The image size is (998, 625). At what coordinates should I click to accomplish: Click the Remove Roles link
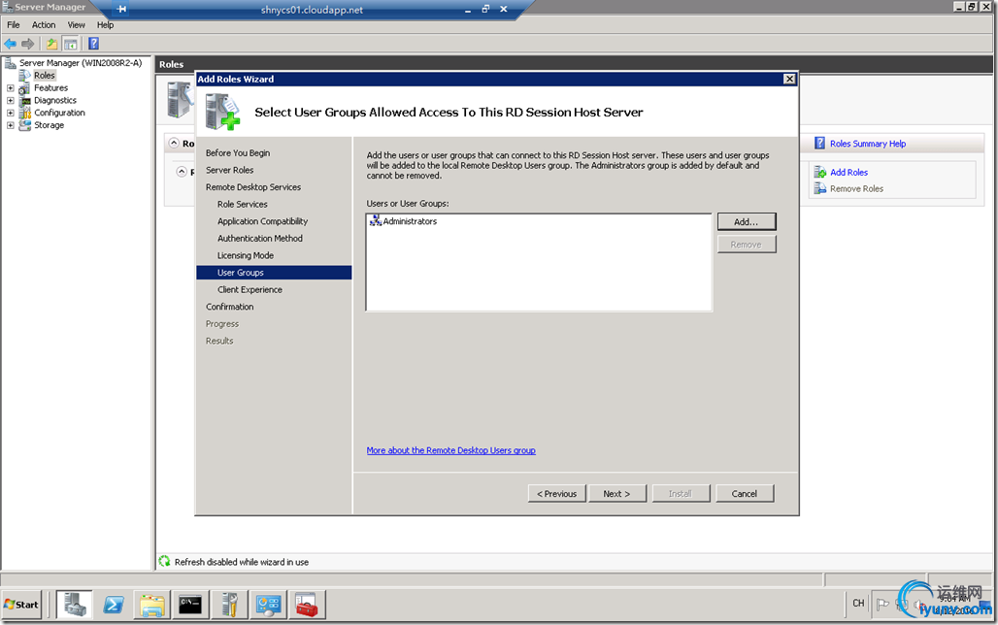click(x=856, y=189)
